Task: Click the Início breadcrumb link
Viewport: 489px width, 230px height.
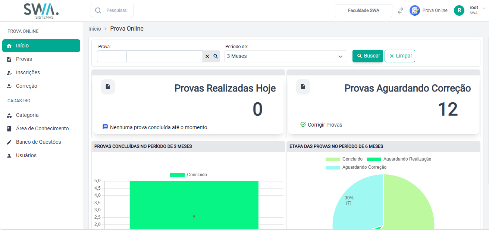Action: tap(95, 29)
